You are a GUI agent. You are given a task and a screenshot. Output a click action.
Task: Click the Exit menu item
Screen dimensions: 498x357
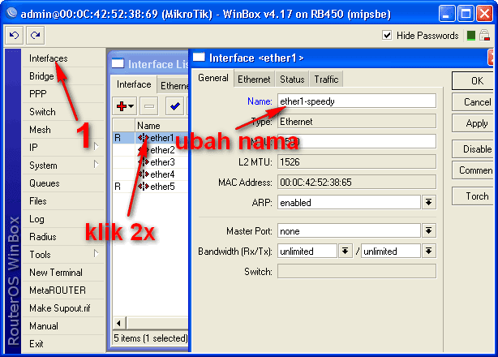click(63, 344)
